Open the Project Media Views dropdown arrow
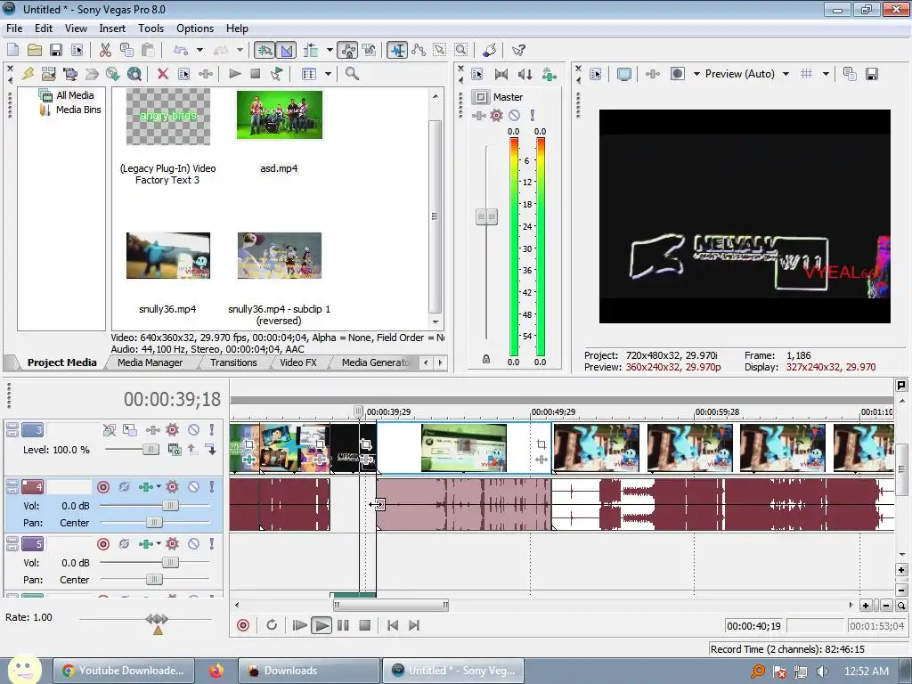This screenshot has height=684, width=912. click(x=328, y=74)
